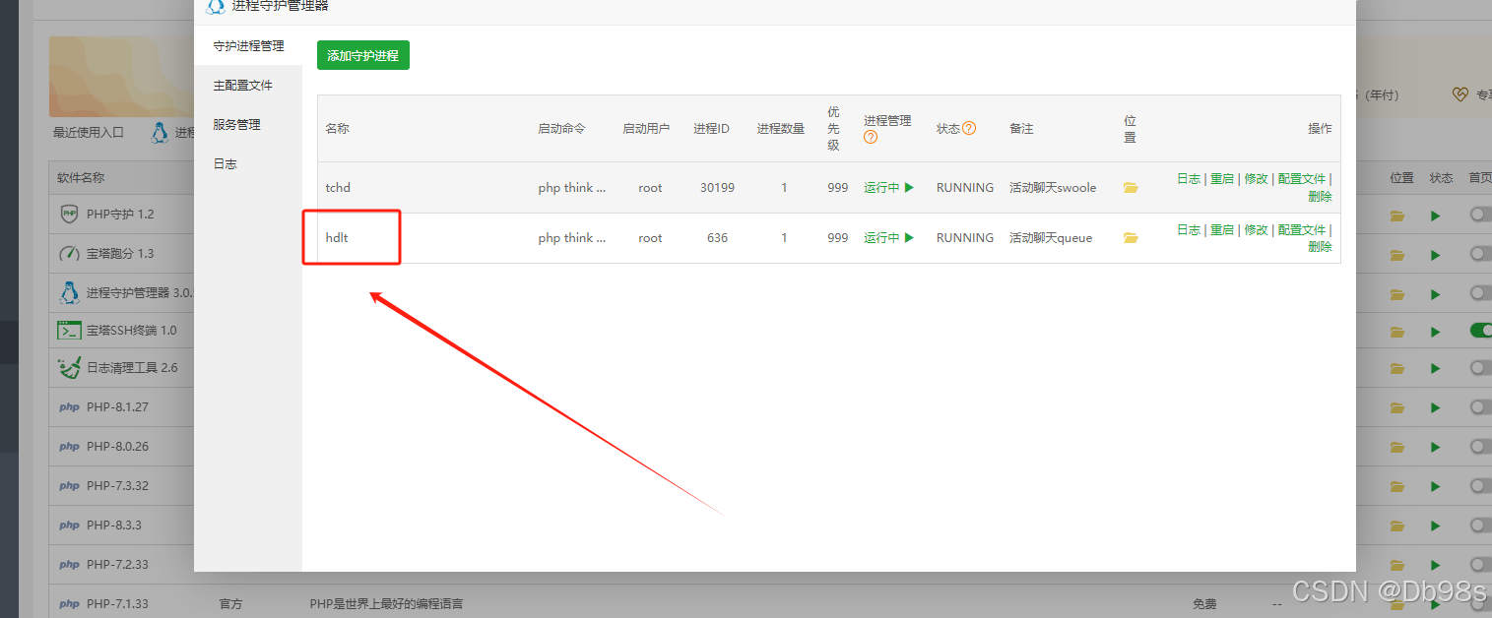Screen dimensions: 1492x618
Task: Open folder icon in 宝塔SSH终端 row
Action: [1397, 332]
